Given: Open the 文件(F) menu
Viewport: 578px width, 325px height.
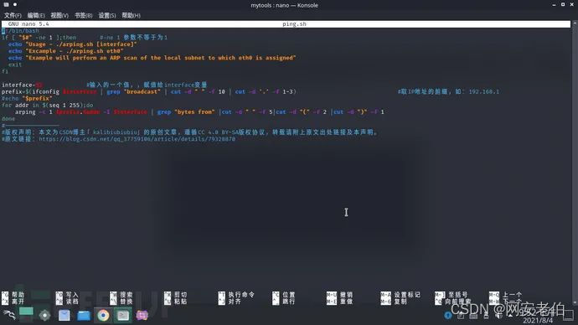Looking at the screenshot, I should point(13,15).
